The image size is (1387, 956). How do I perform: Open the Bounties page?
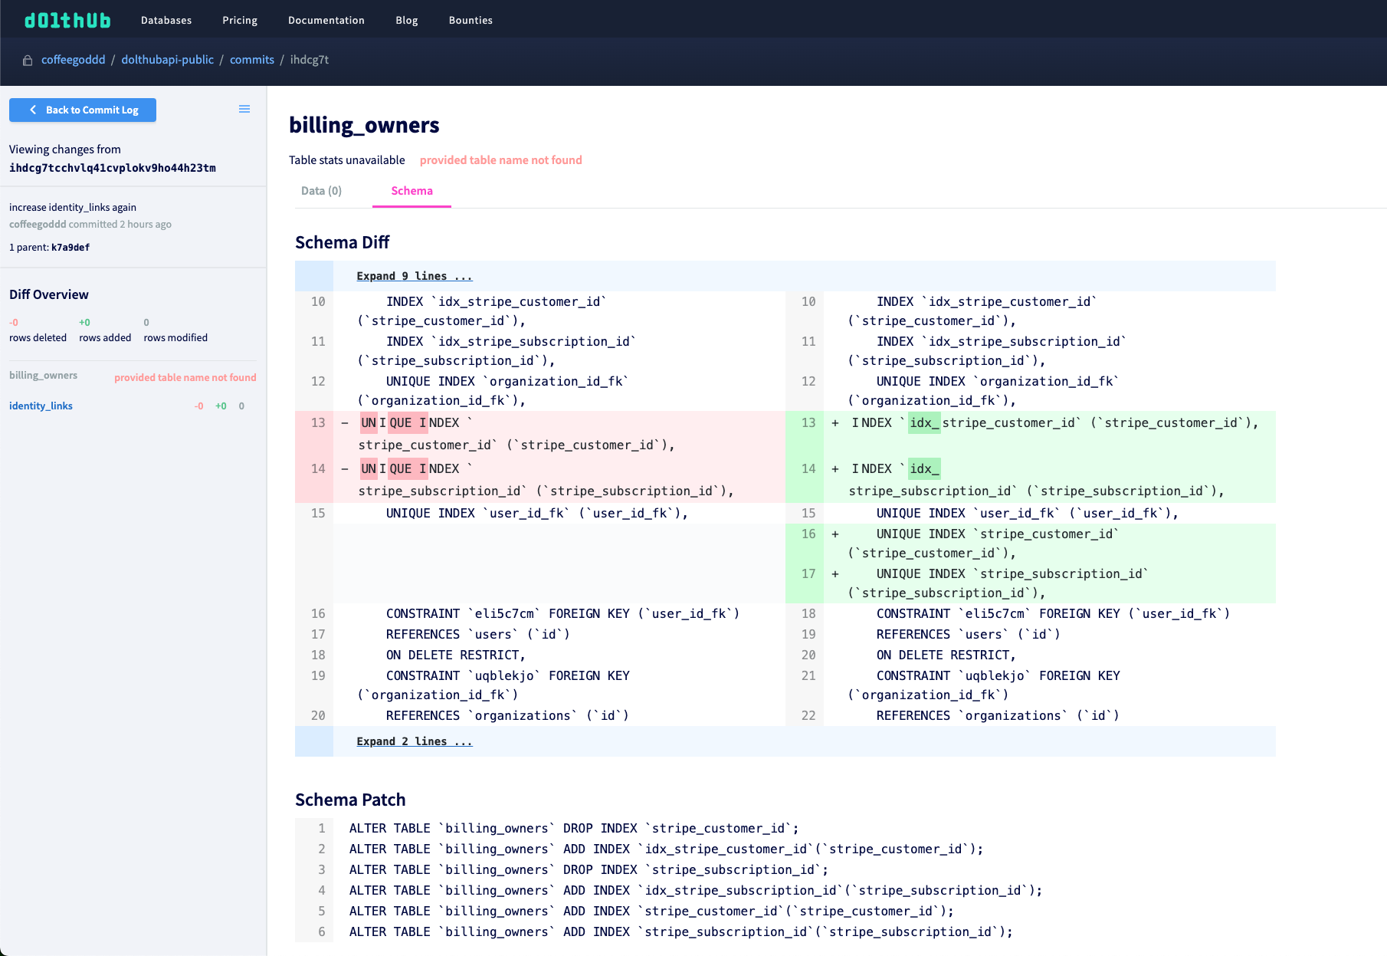click(471, 20)
